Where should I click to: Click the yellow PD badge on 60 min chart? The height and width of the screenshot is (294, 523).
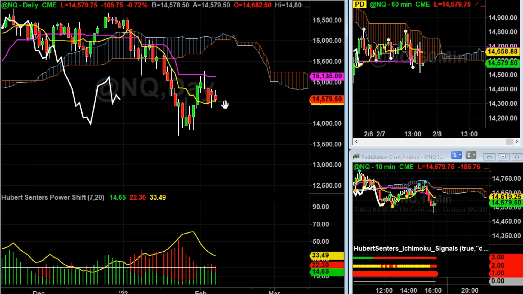point(360,4)
